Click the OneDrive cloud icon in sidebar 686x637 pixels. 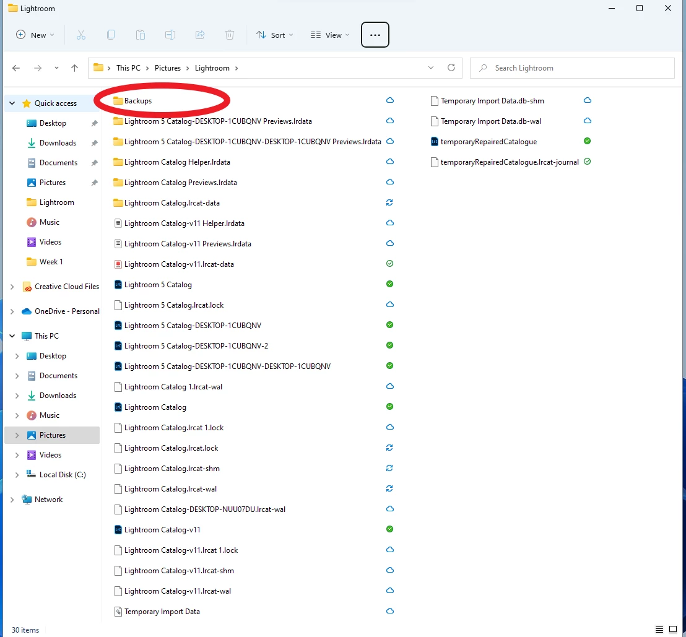click(x=27, y=311)
